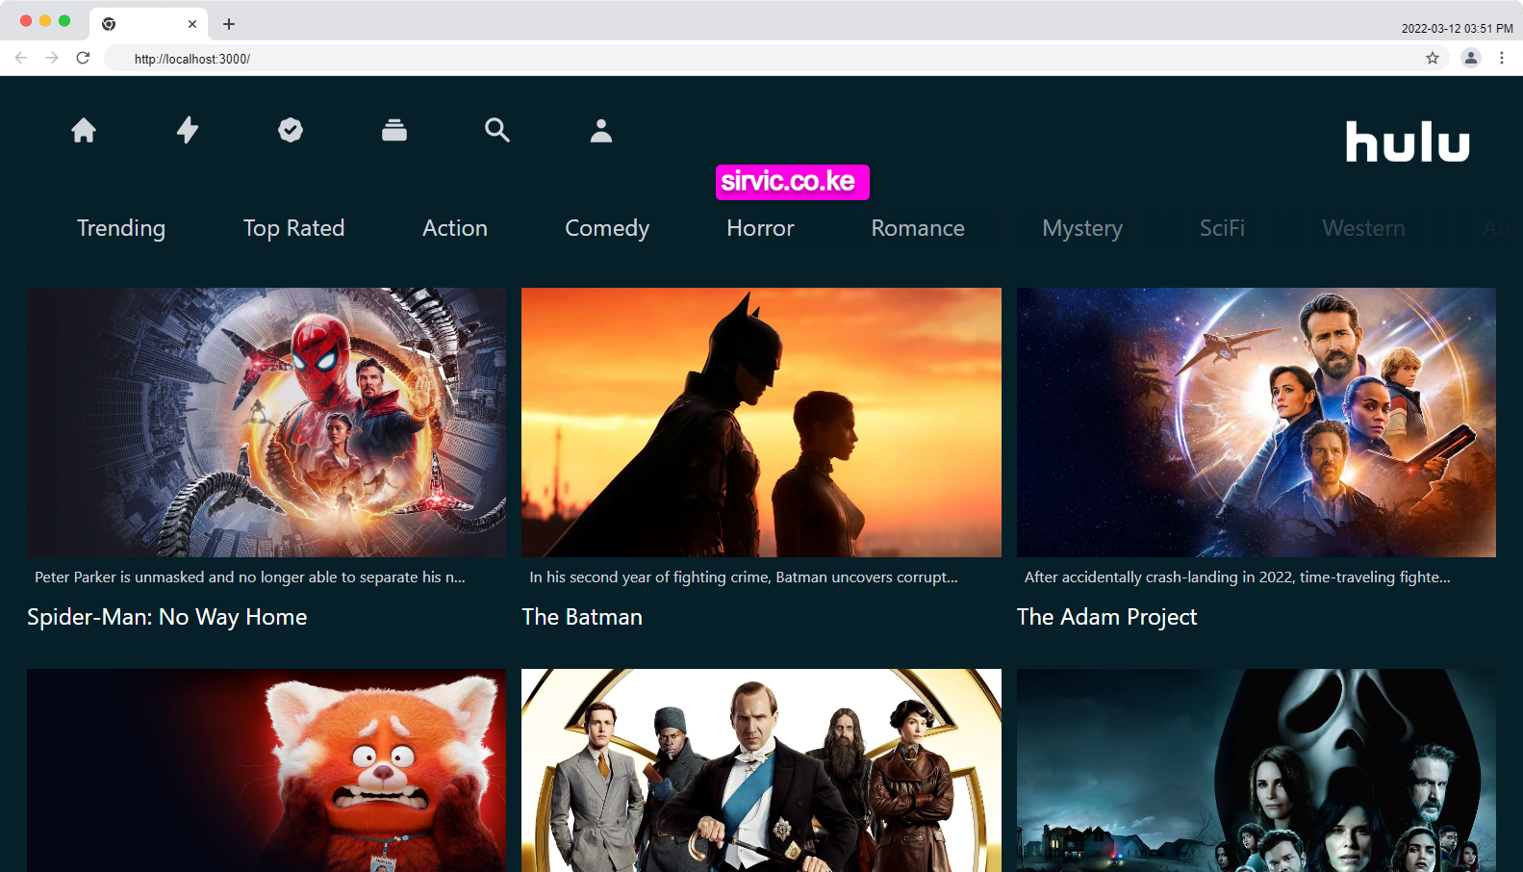
Task: Bookmark this page with the star
Action: (x=1433, y=58)
